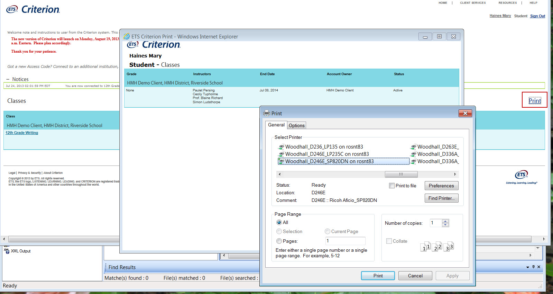Increase number of copies with up arrow
553x294 pixels.
(445, 221)
